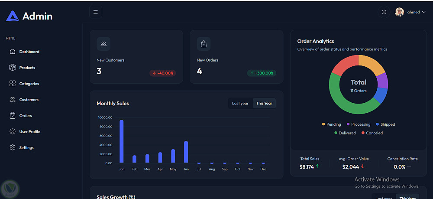Click the Apr bar in Monthly Sales

[160, 157]
